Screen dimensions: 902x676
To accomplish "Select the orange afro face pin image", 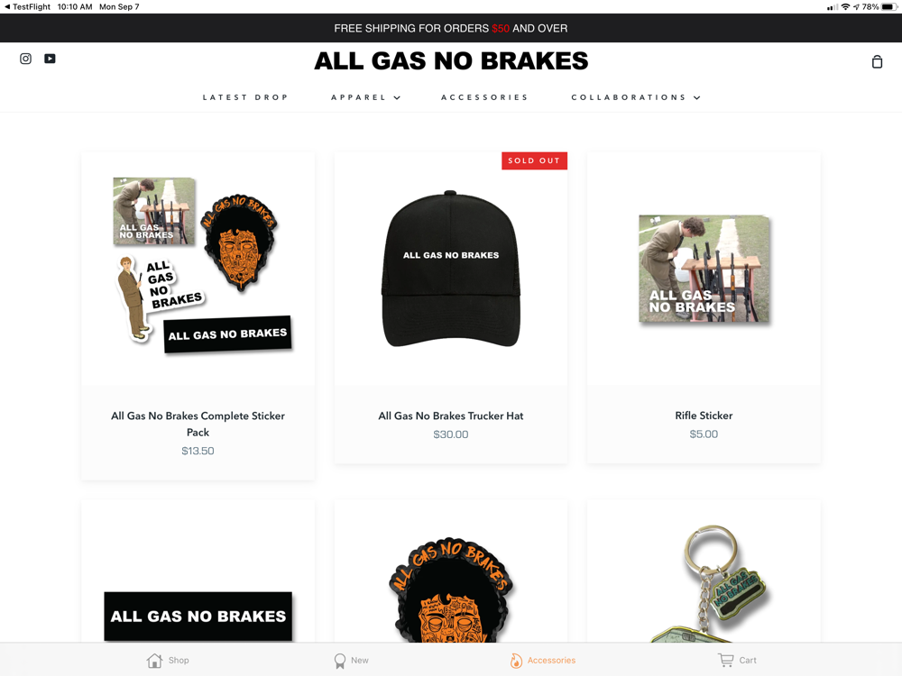I will click(x=451, y=590).
